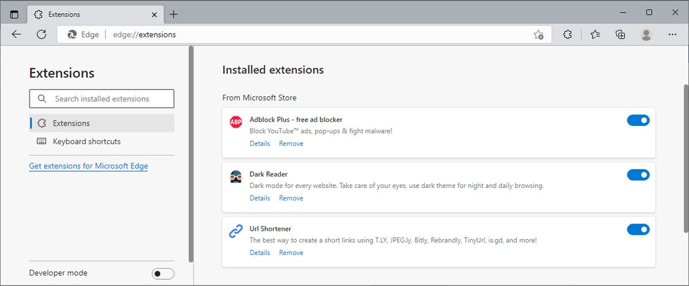Screen dimensions: 689x286
Task: Remove Url Shortener extension
Action: click(x=291, y=253)
